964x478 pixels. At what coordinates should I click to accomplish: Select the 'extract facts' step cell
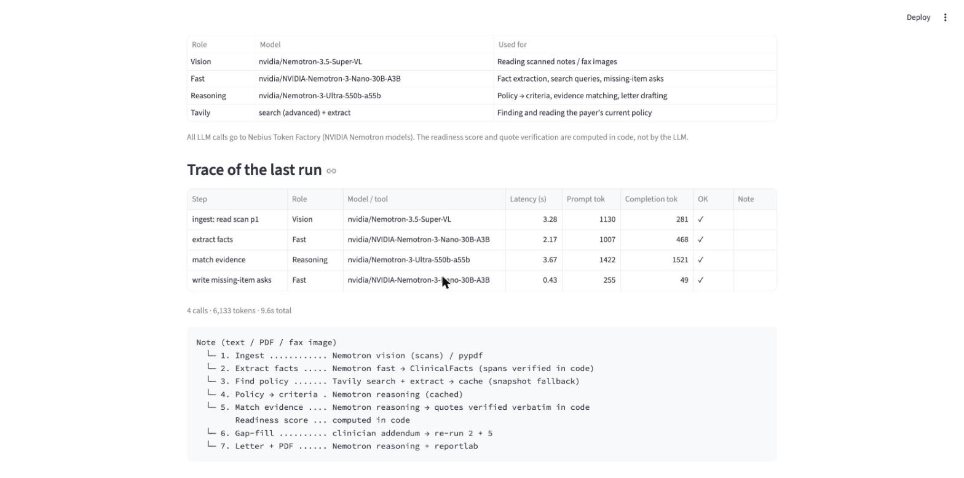(237, 240)
